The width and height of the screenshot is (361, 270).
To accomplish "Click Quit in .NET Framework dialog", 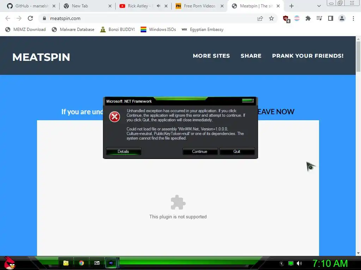I will 237,151.
